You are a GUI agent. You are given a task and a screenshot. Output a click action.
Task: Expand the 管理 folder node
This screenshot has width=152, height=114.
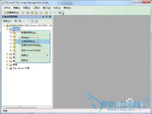tap(7, 65)
